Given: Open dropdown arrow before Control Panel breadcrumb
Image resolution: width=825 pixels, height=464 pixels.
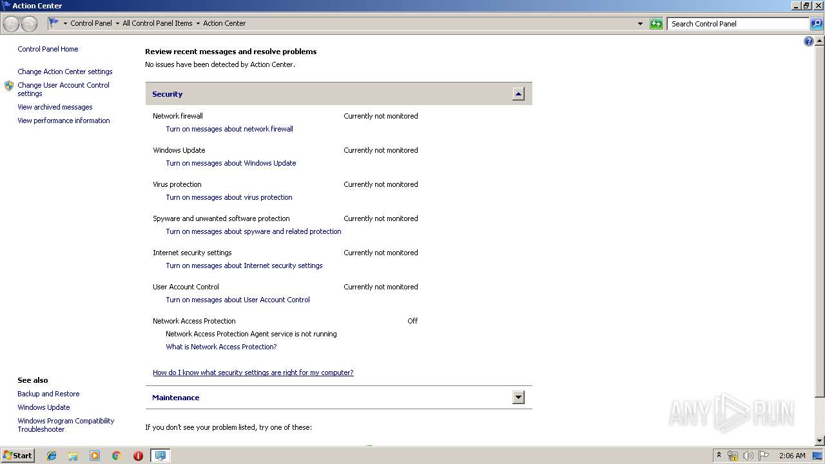Looking at the screenshot, I should pos(65,23).
